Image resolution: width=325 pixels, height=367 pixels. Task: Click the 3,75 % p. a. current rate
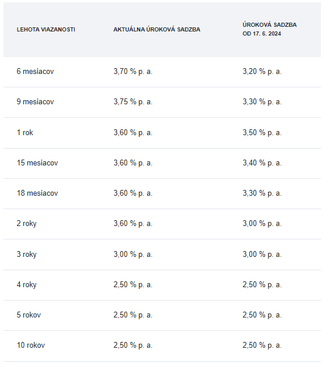133,102
